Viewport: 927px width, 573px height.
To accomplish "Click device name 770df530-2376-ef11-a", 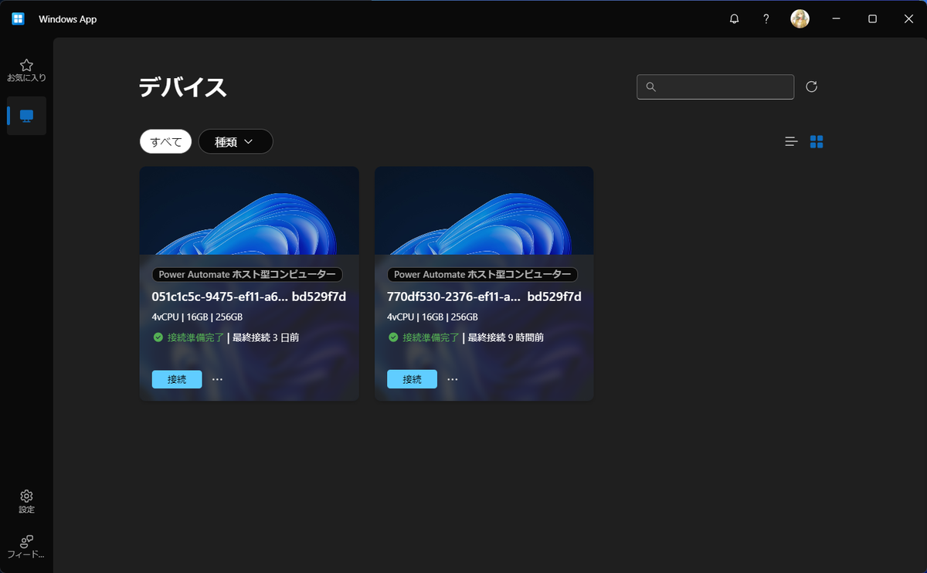I will coord(455,297).
